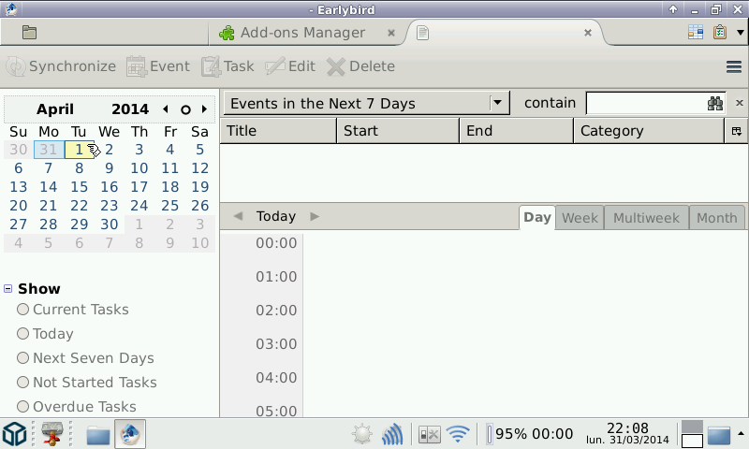The width and height of the screenshot is (749, 449).
Task: Choose the Overdue Tasks radio option
Action: 23,407
